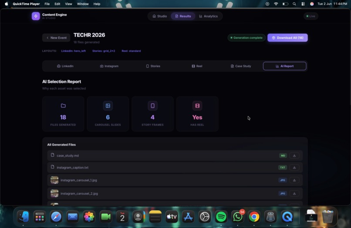Click the phone icon in Story Frames card
Screen dimensions: 351x228
[153, 106]
